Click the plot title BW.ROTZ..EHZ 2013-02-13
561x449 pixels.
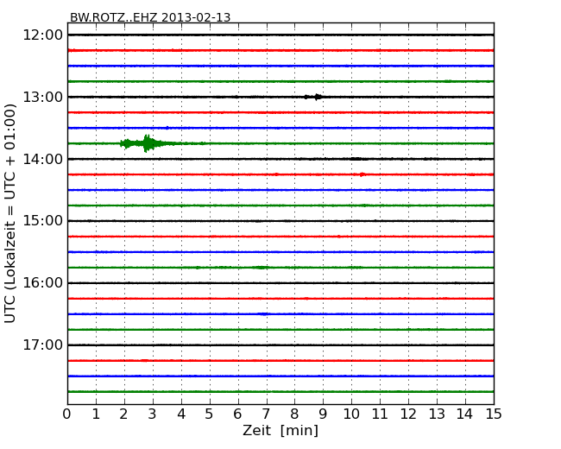150,17
